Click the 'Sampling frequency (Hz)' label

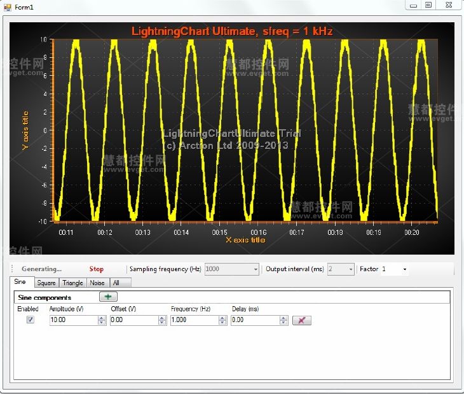pyautogui.click(x=165, y=269)
